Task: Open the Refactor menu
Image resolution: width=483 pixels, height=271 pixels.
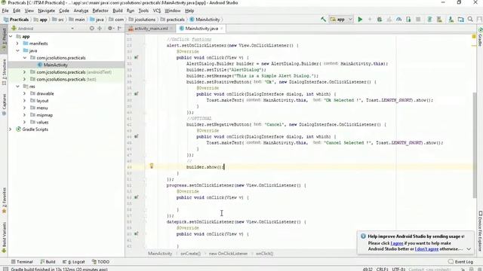Action: point(100,11)
